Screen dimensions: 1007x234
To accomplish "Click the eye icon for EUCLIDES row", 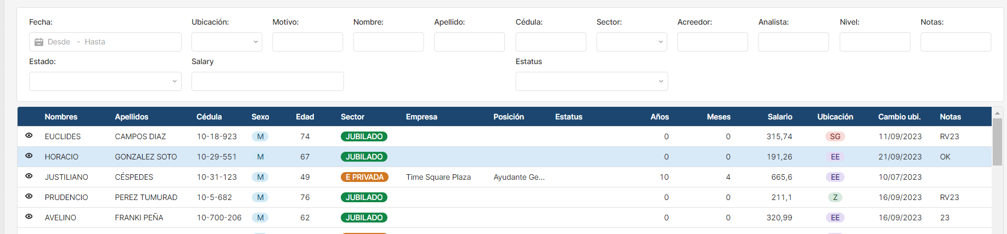I will coord(29,136).
